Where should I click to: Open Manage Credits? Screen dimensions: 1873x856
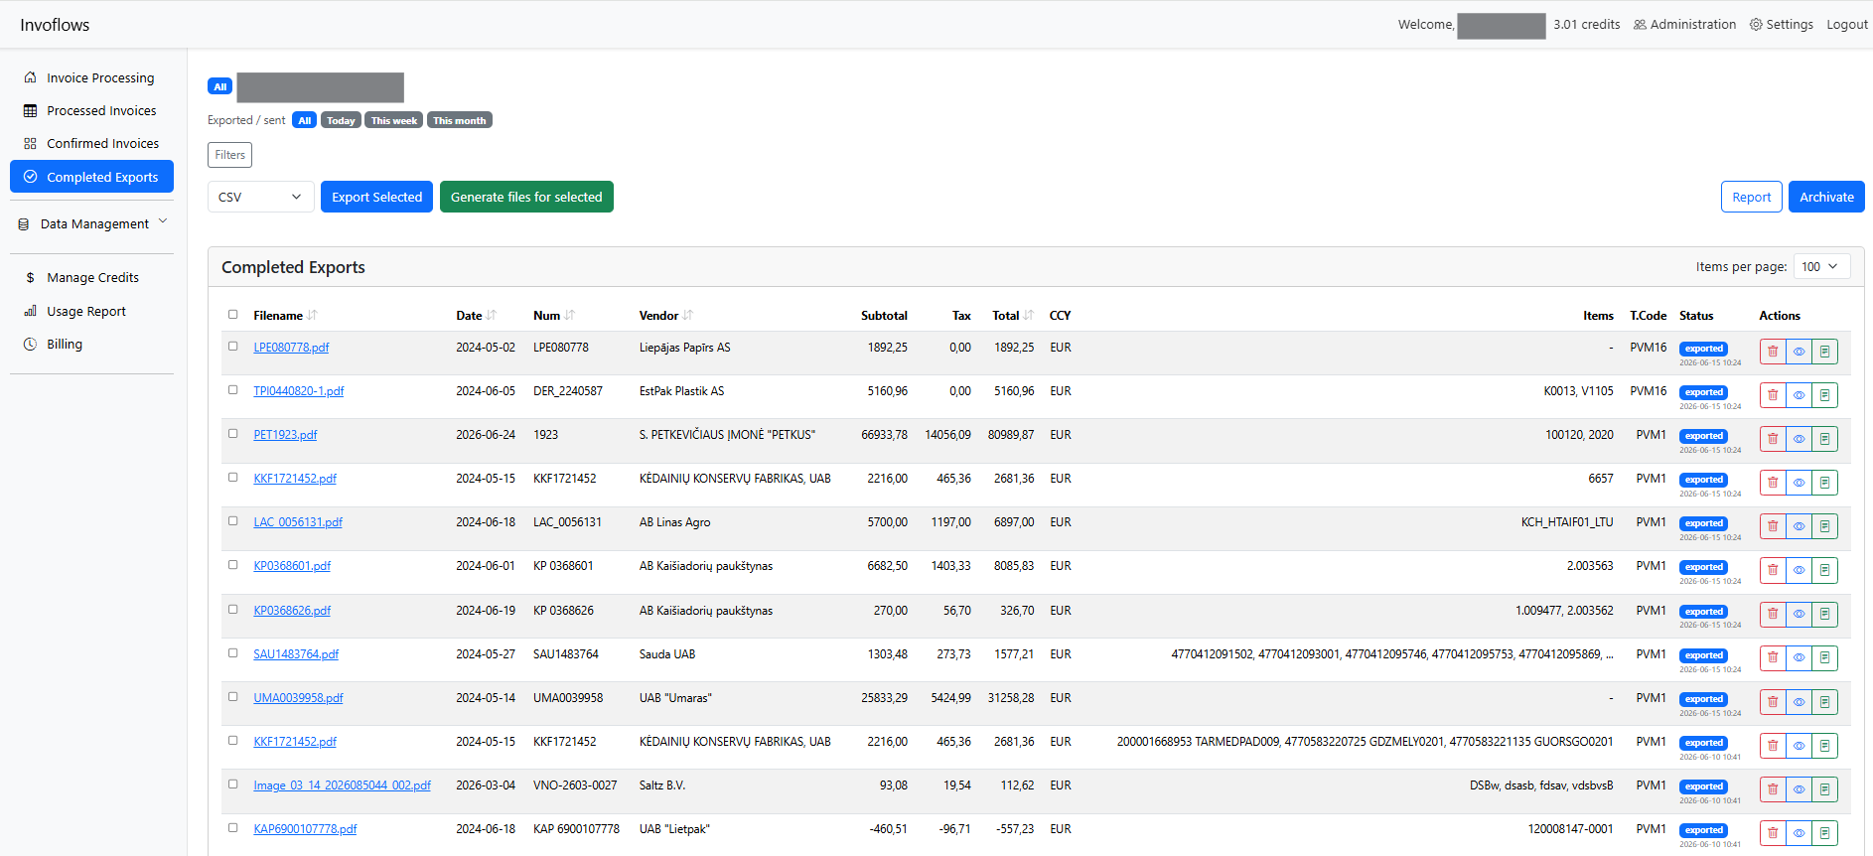pos(92,277)
